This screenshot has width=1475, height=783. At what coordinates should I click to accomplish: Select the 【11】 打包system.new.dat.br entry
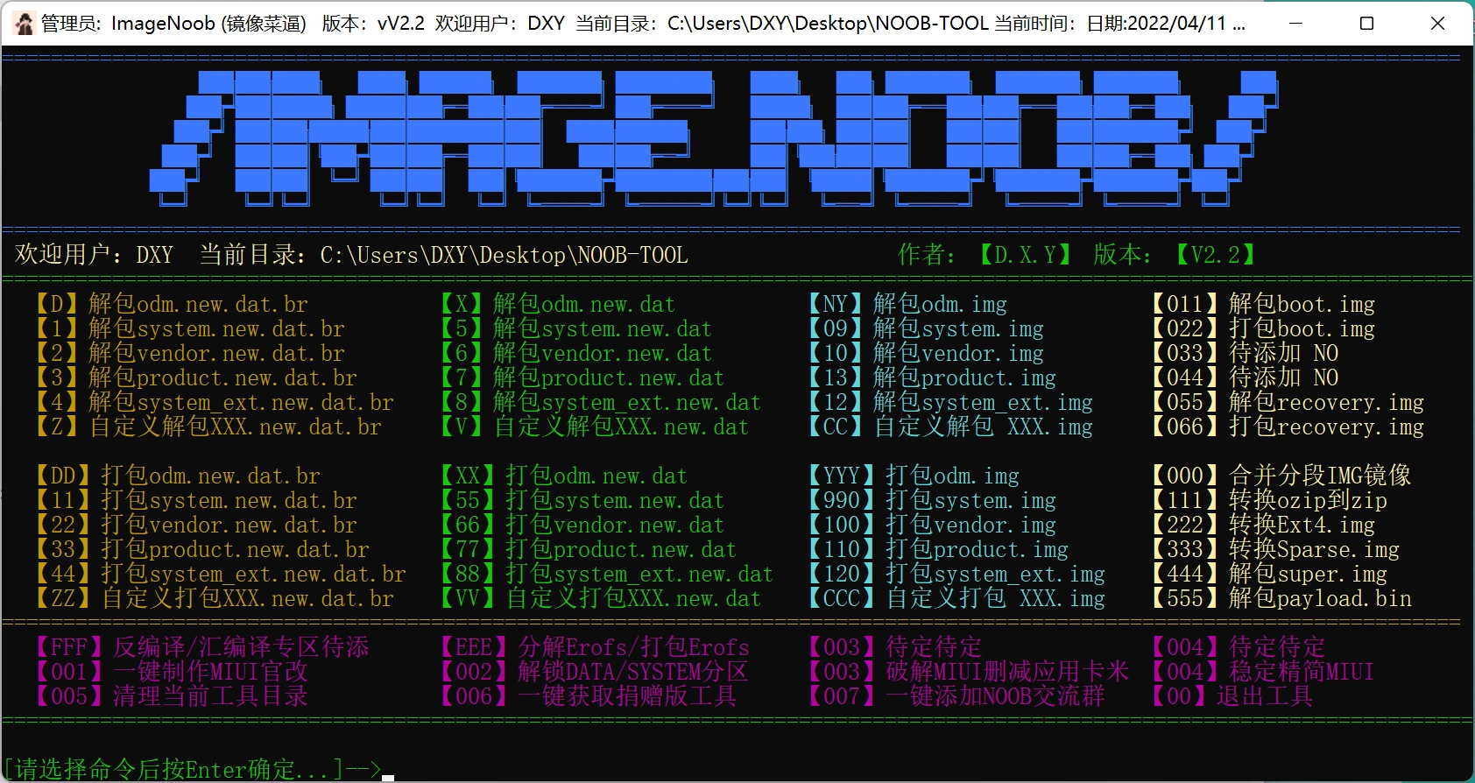(x=195, y=501)
